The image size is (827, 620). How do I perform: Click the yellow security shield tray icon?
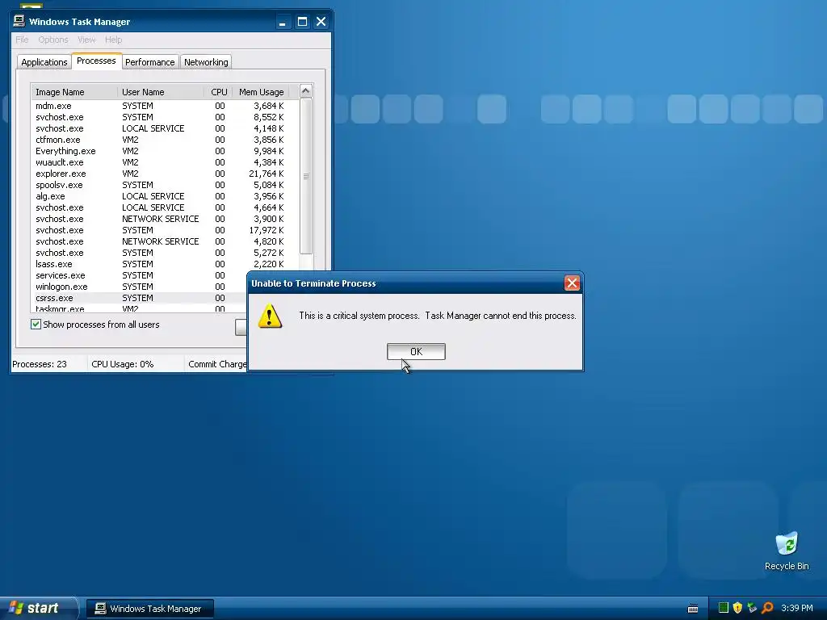click(x=737, y=608)
